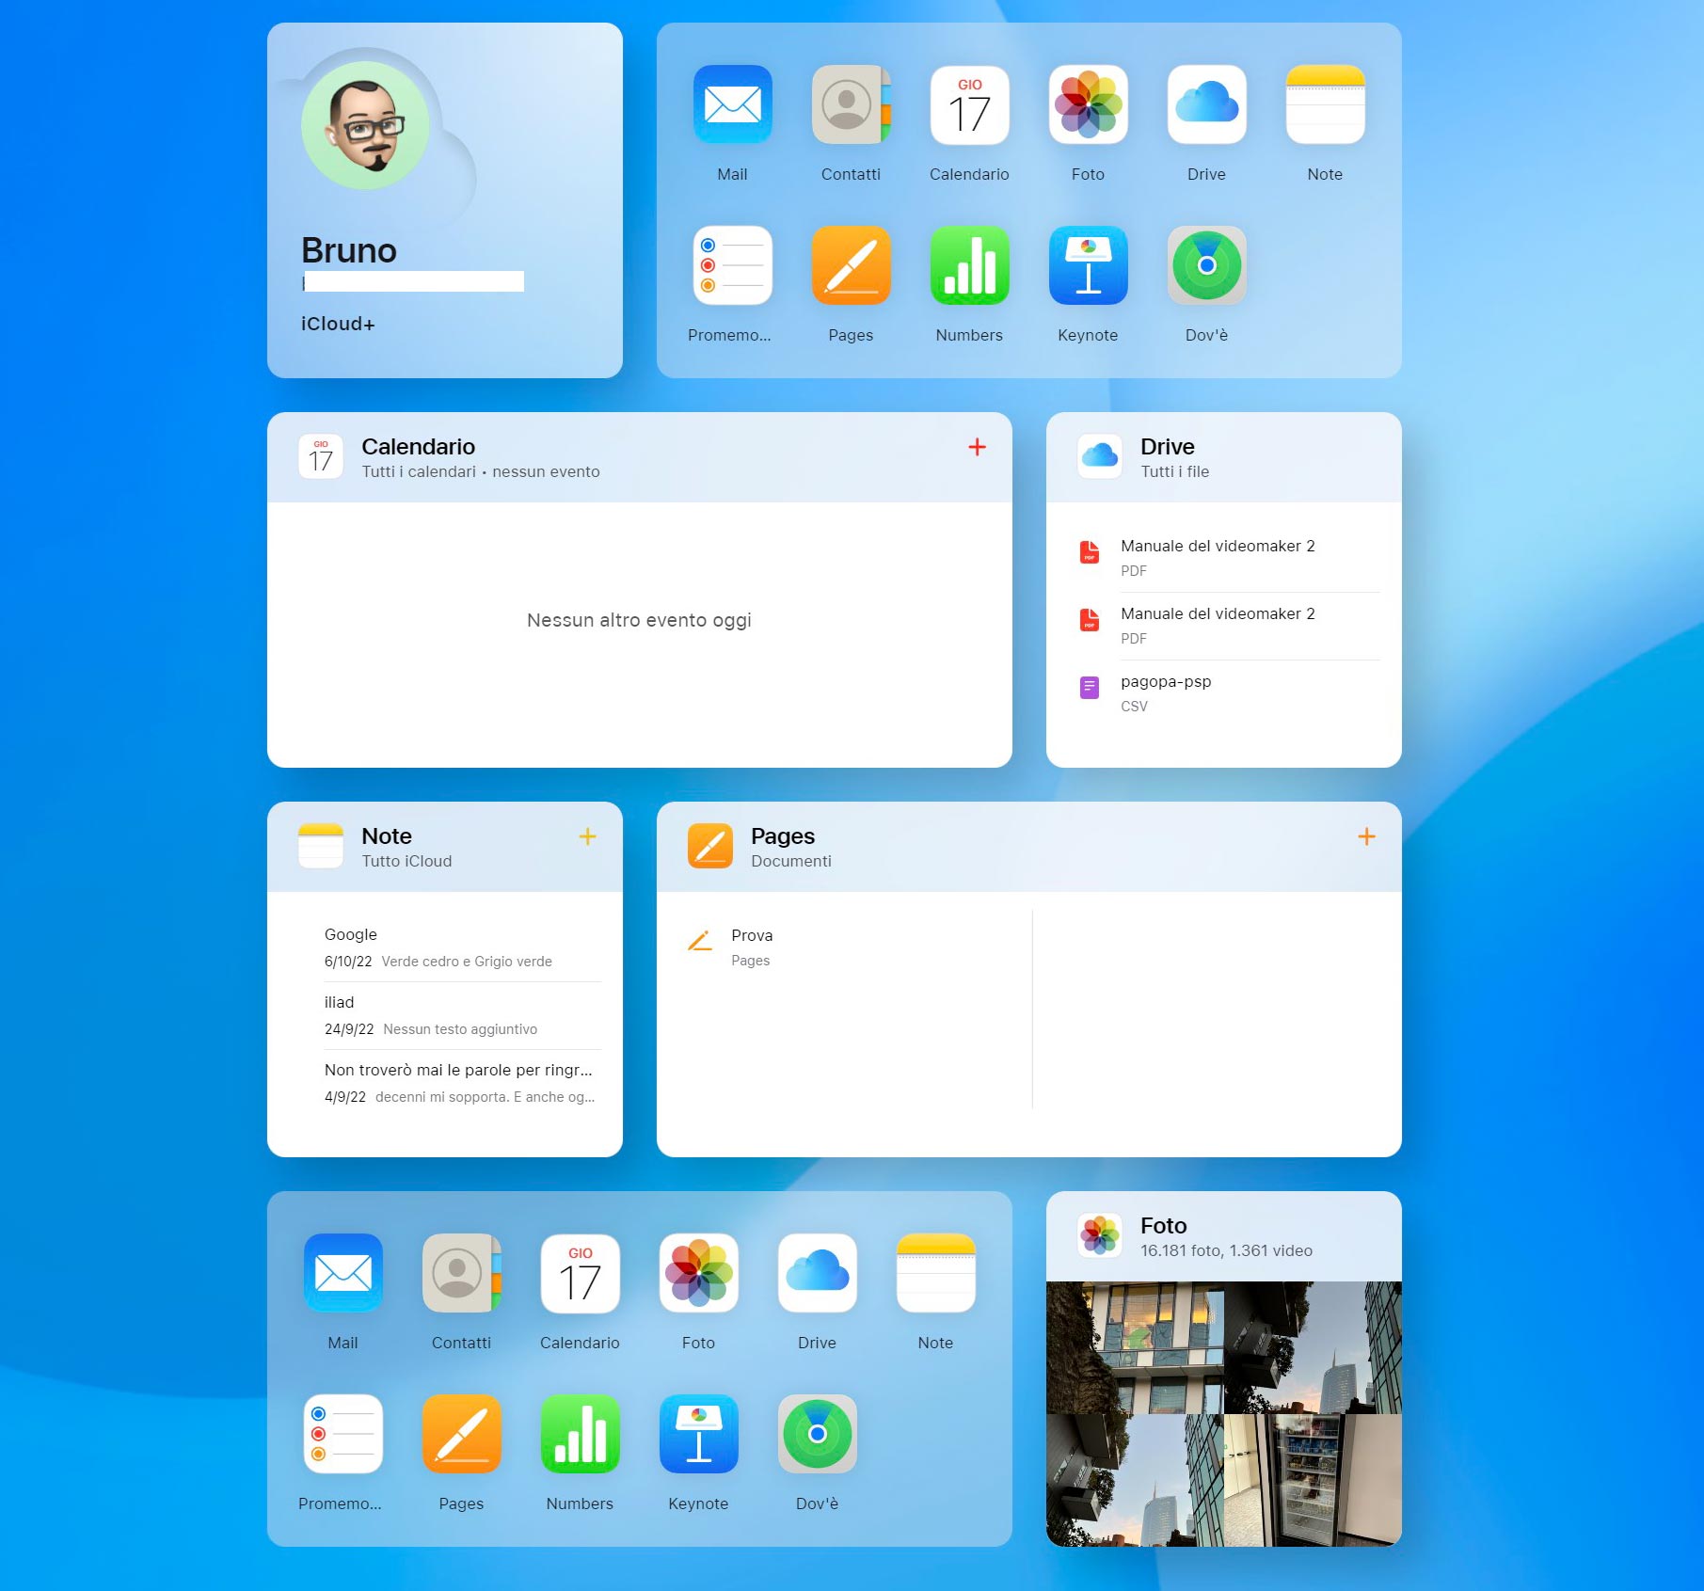Open the Drive widget header title
1704x1591 pixels.
coord(1167,447)
